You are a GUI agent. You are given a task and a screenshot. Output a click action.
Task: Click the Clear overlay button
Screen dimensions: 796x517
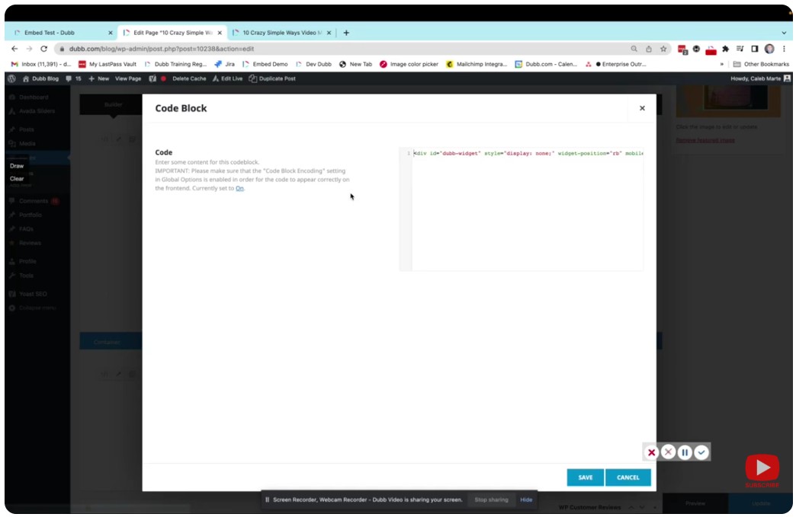coord(17,178)
